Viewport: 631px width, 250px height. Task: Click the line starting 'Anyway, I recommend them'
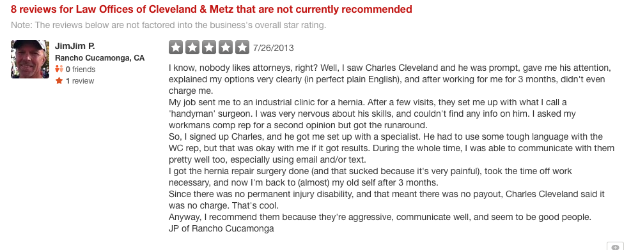pos(380,217)
